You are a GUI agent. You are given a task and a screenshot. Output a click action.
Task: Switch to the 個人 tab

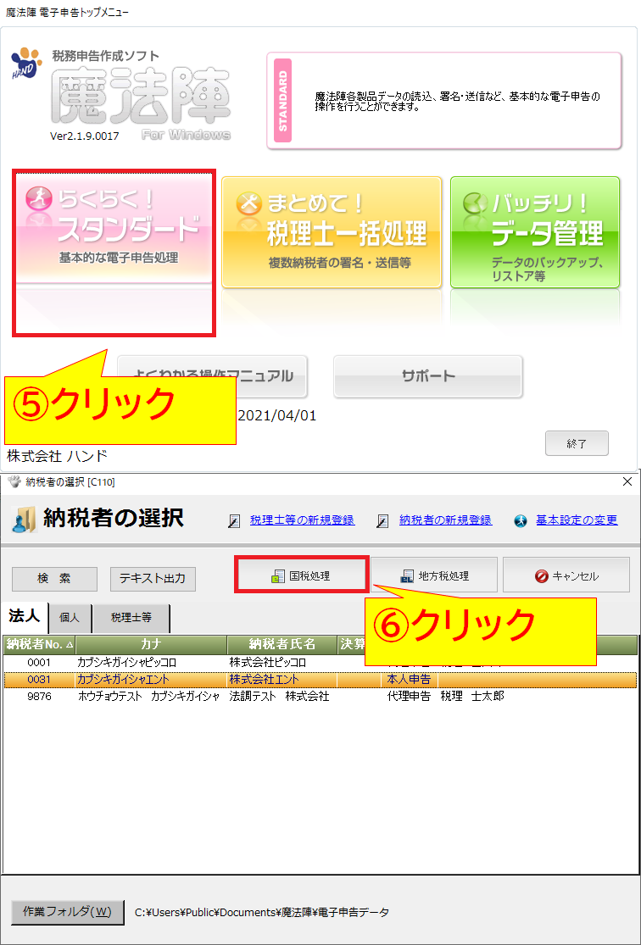click(70, 618)
